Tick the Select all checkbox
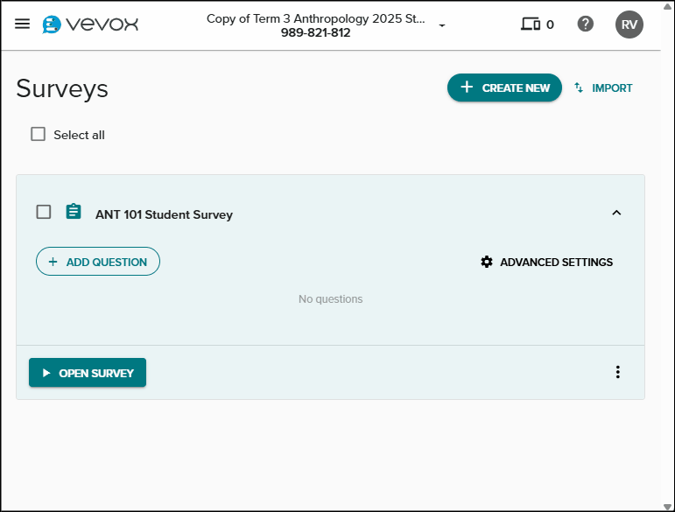Image resolution: width=675 pixels, height=512 pixels. (x=38, y=134)
